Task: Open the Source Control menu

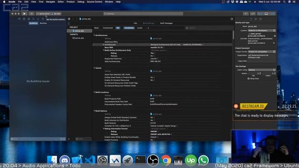Action: 94,2
